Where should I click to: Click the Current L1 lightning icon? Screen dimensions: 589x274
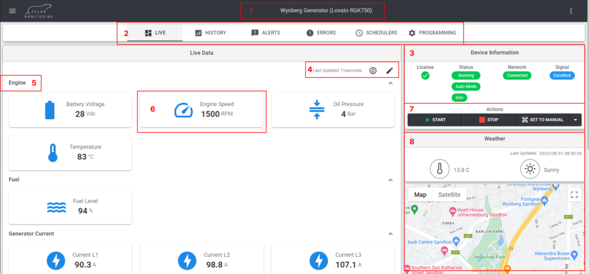56,261
